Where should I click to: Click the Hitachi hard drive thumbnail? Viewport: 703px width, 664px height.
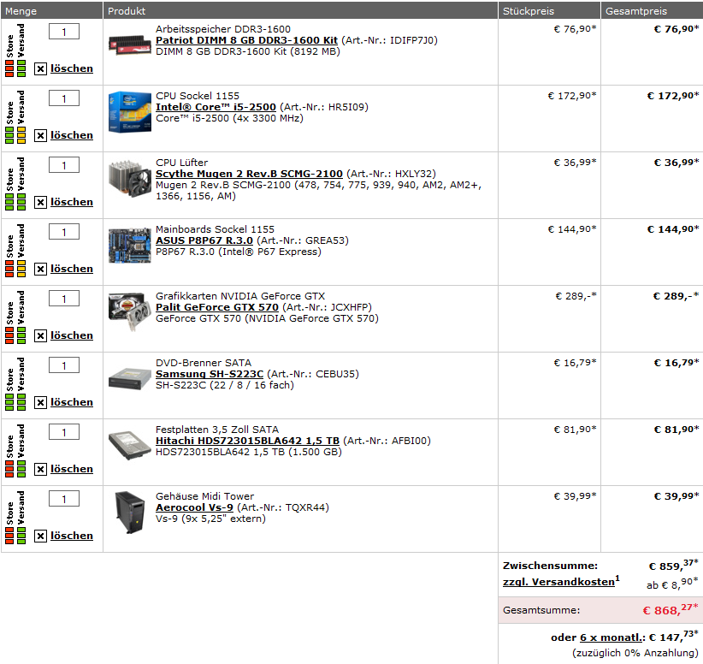coord(130,446)
